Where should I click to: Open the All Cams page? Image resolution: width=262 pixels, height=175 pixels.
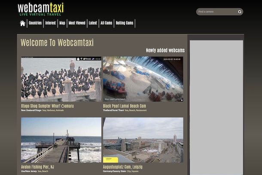pyautogui.click(x=106, y=23)
